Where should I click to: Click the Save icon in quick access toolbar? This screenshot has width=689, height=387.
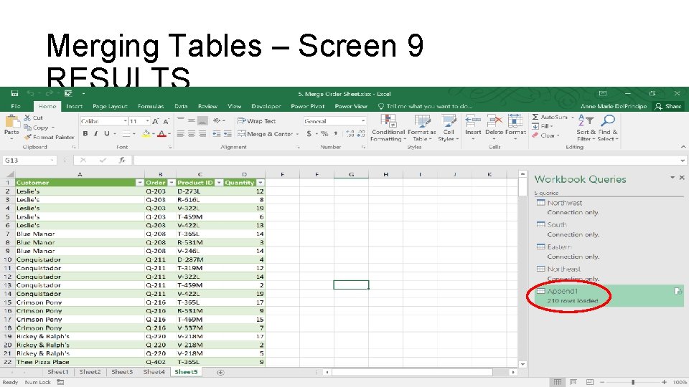14,93
